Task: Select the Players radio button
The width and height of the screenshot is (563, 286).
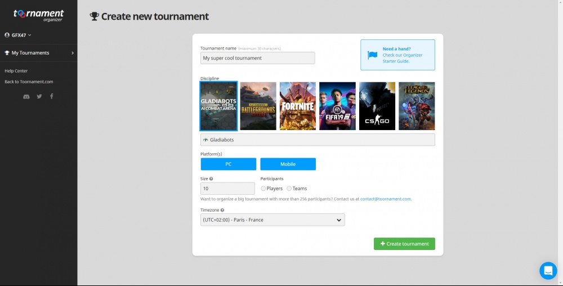Action: click(x=263, y=189)
